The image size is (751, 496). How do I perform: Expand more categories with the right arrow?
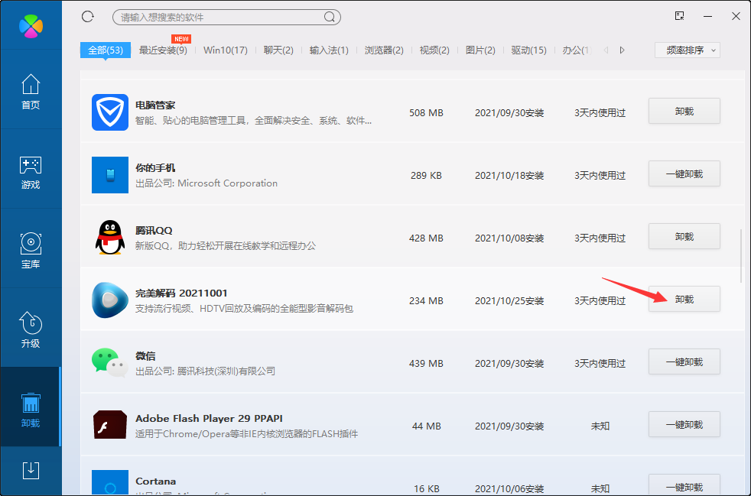pos(622,49)
